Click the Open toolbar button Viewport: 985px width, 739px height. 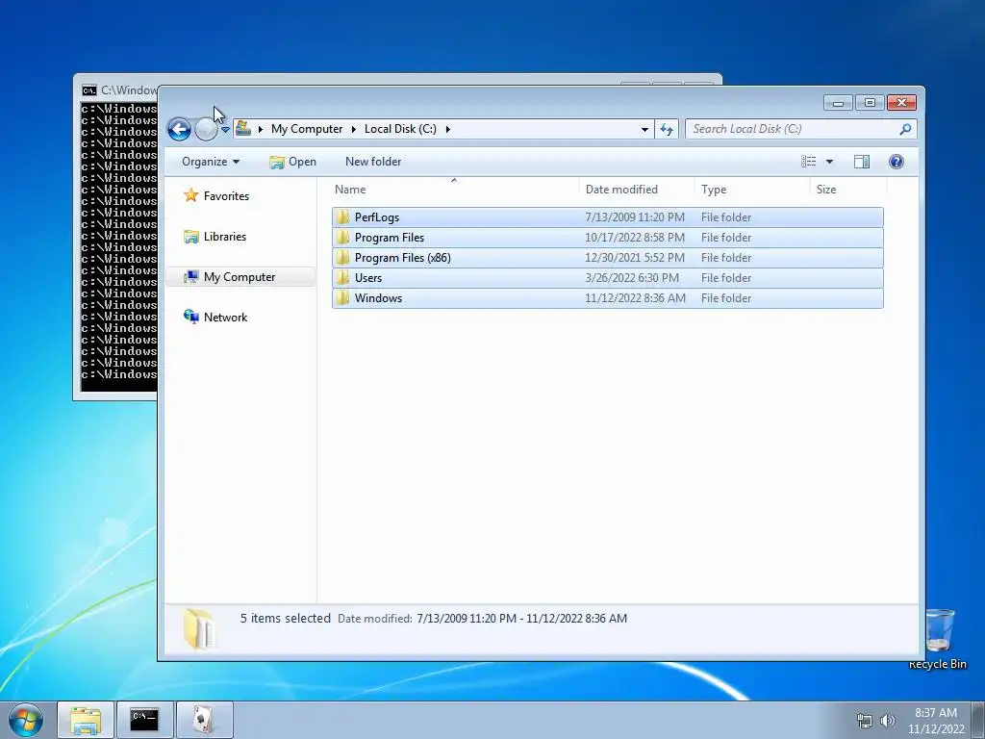[x=292, y=162]
